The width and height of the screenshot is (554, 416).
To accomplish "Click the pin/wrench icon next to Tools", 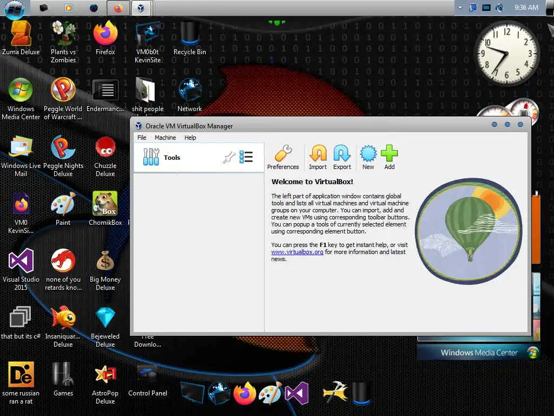I will coord(229,157).
